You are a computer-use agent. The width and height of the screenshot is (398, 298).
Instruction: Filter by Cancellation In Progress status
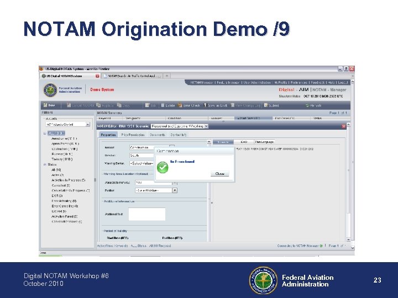point(71,190)
